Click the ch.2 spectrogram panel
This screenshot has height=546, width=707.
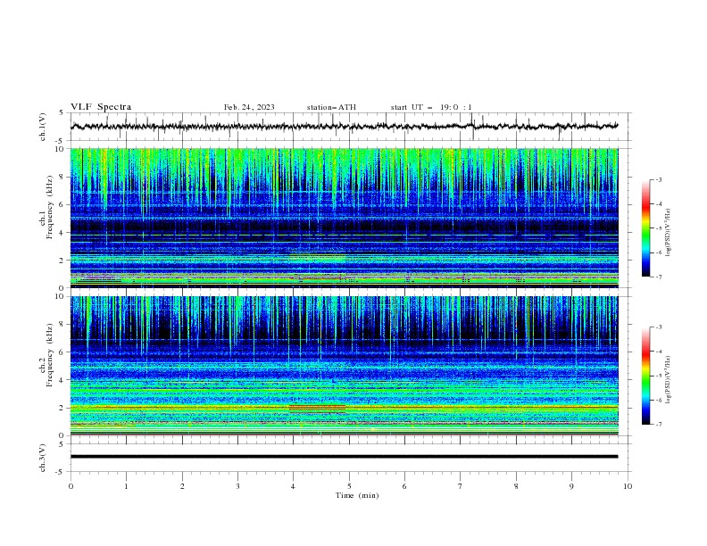pyautogui.click(x=344, y=366)
